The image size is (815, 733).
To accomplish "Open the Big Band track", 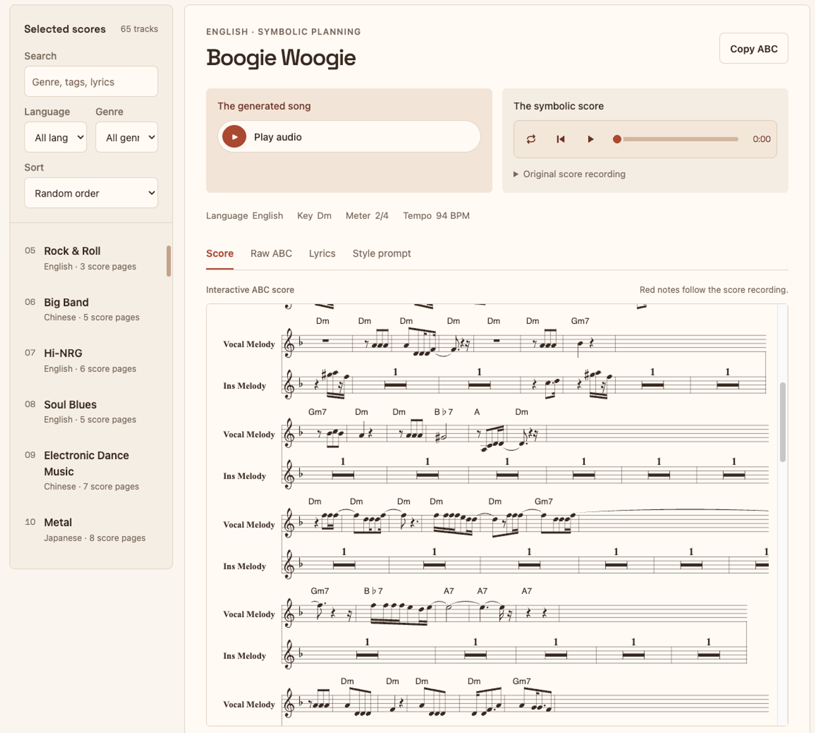I will [90, 309].
